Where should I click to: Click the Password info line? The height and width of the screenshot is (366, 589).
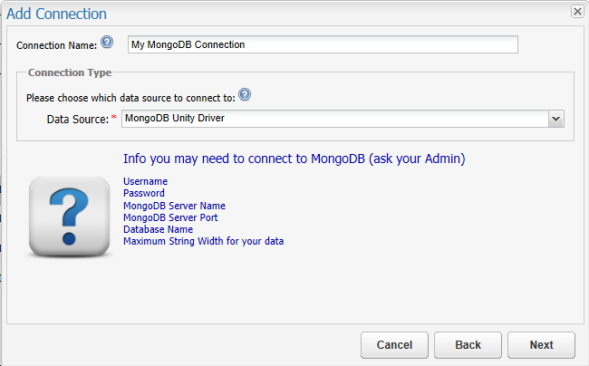[144, 193]
